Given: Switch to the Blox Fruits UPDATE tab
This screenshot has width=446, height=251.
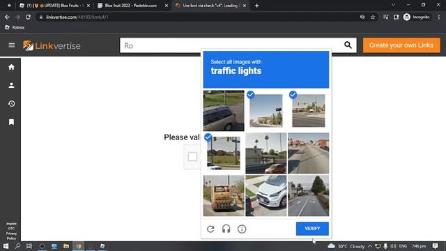Looking at the screenshot, I should tap(54, 6).
